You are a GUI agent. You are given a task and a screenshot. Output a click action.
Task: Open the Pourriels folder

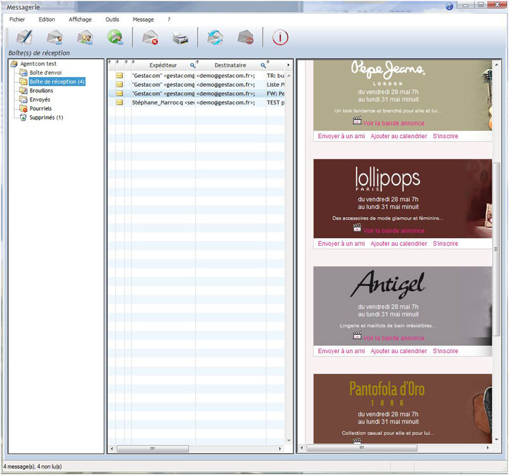click(x=41, y=108)
